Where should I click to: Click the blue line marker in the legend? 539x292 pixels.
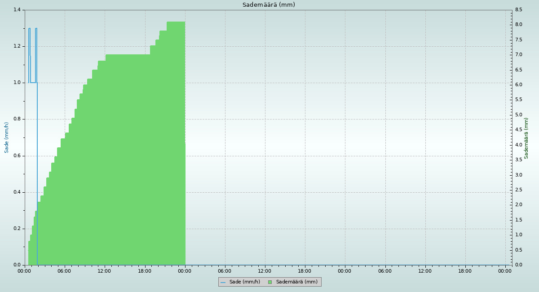223,282
